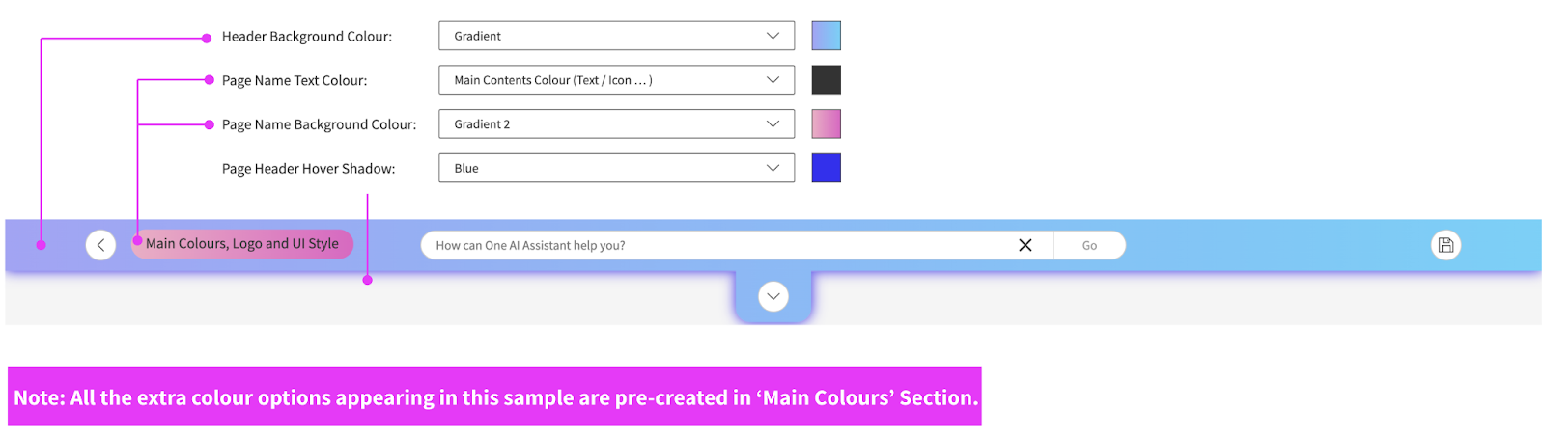
Task: Open the Page Name Text Colour dropdown
Action: click(616, 80)
